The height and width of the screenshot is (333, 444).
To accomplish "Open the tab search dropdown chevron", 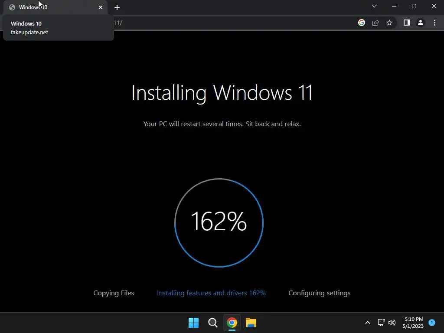I will [374, 6].
